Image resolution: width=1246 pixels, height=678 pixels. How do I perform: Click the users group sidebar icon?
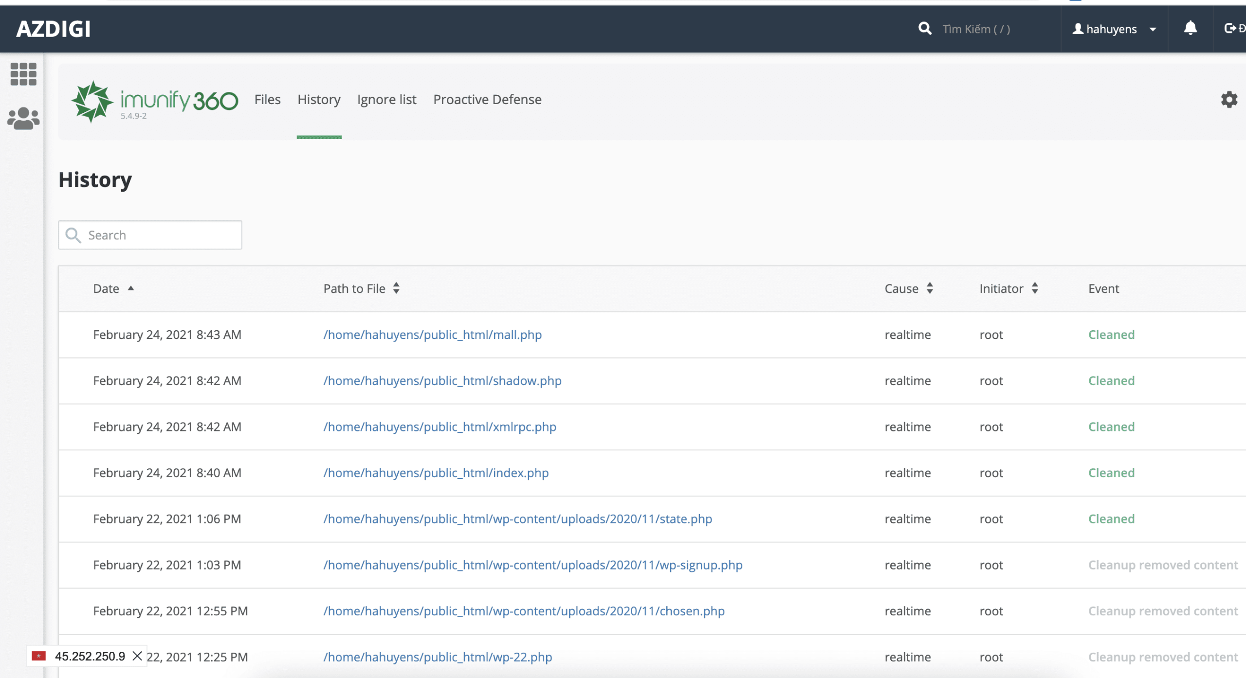tap(23, 119)
